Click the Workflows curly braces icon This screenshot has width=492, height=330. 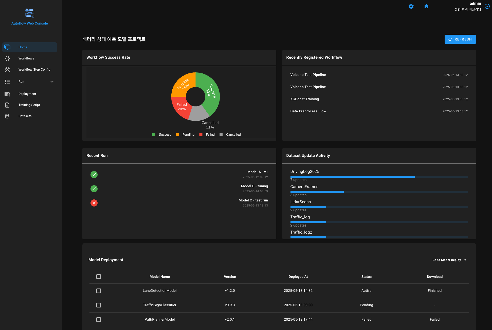7,58
